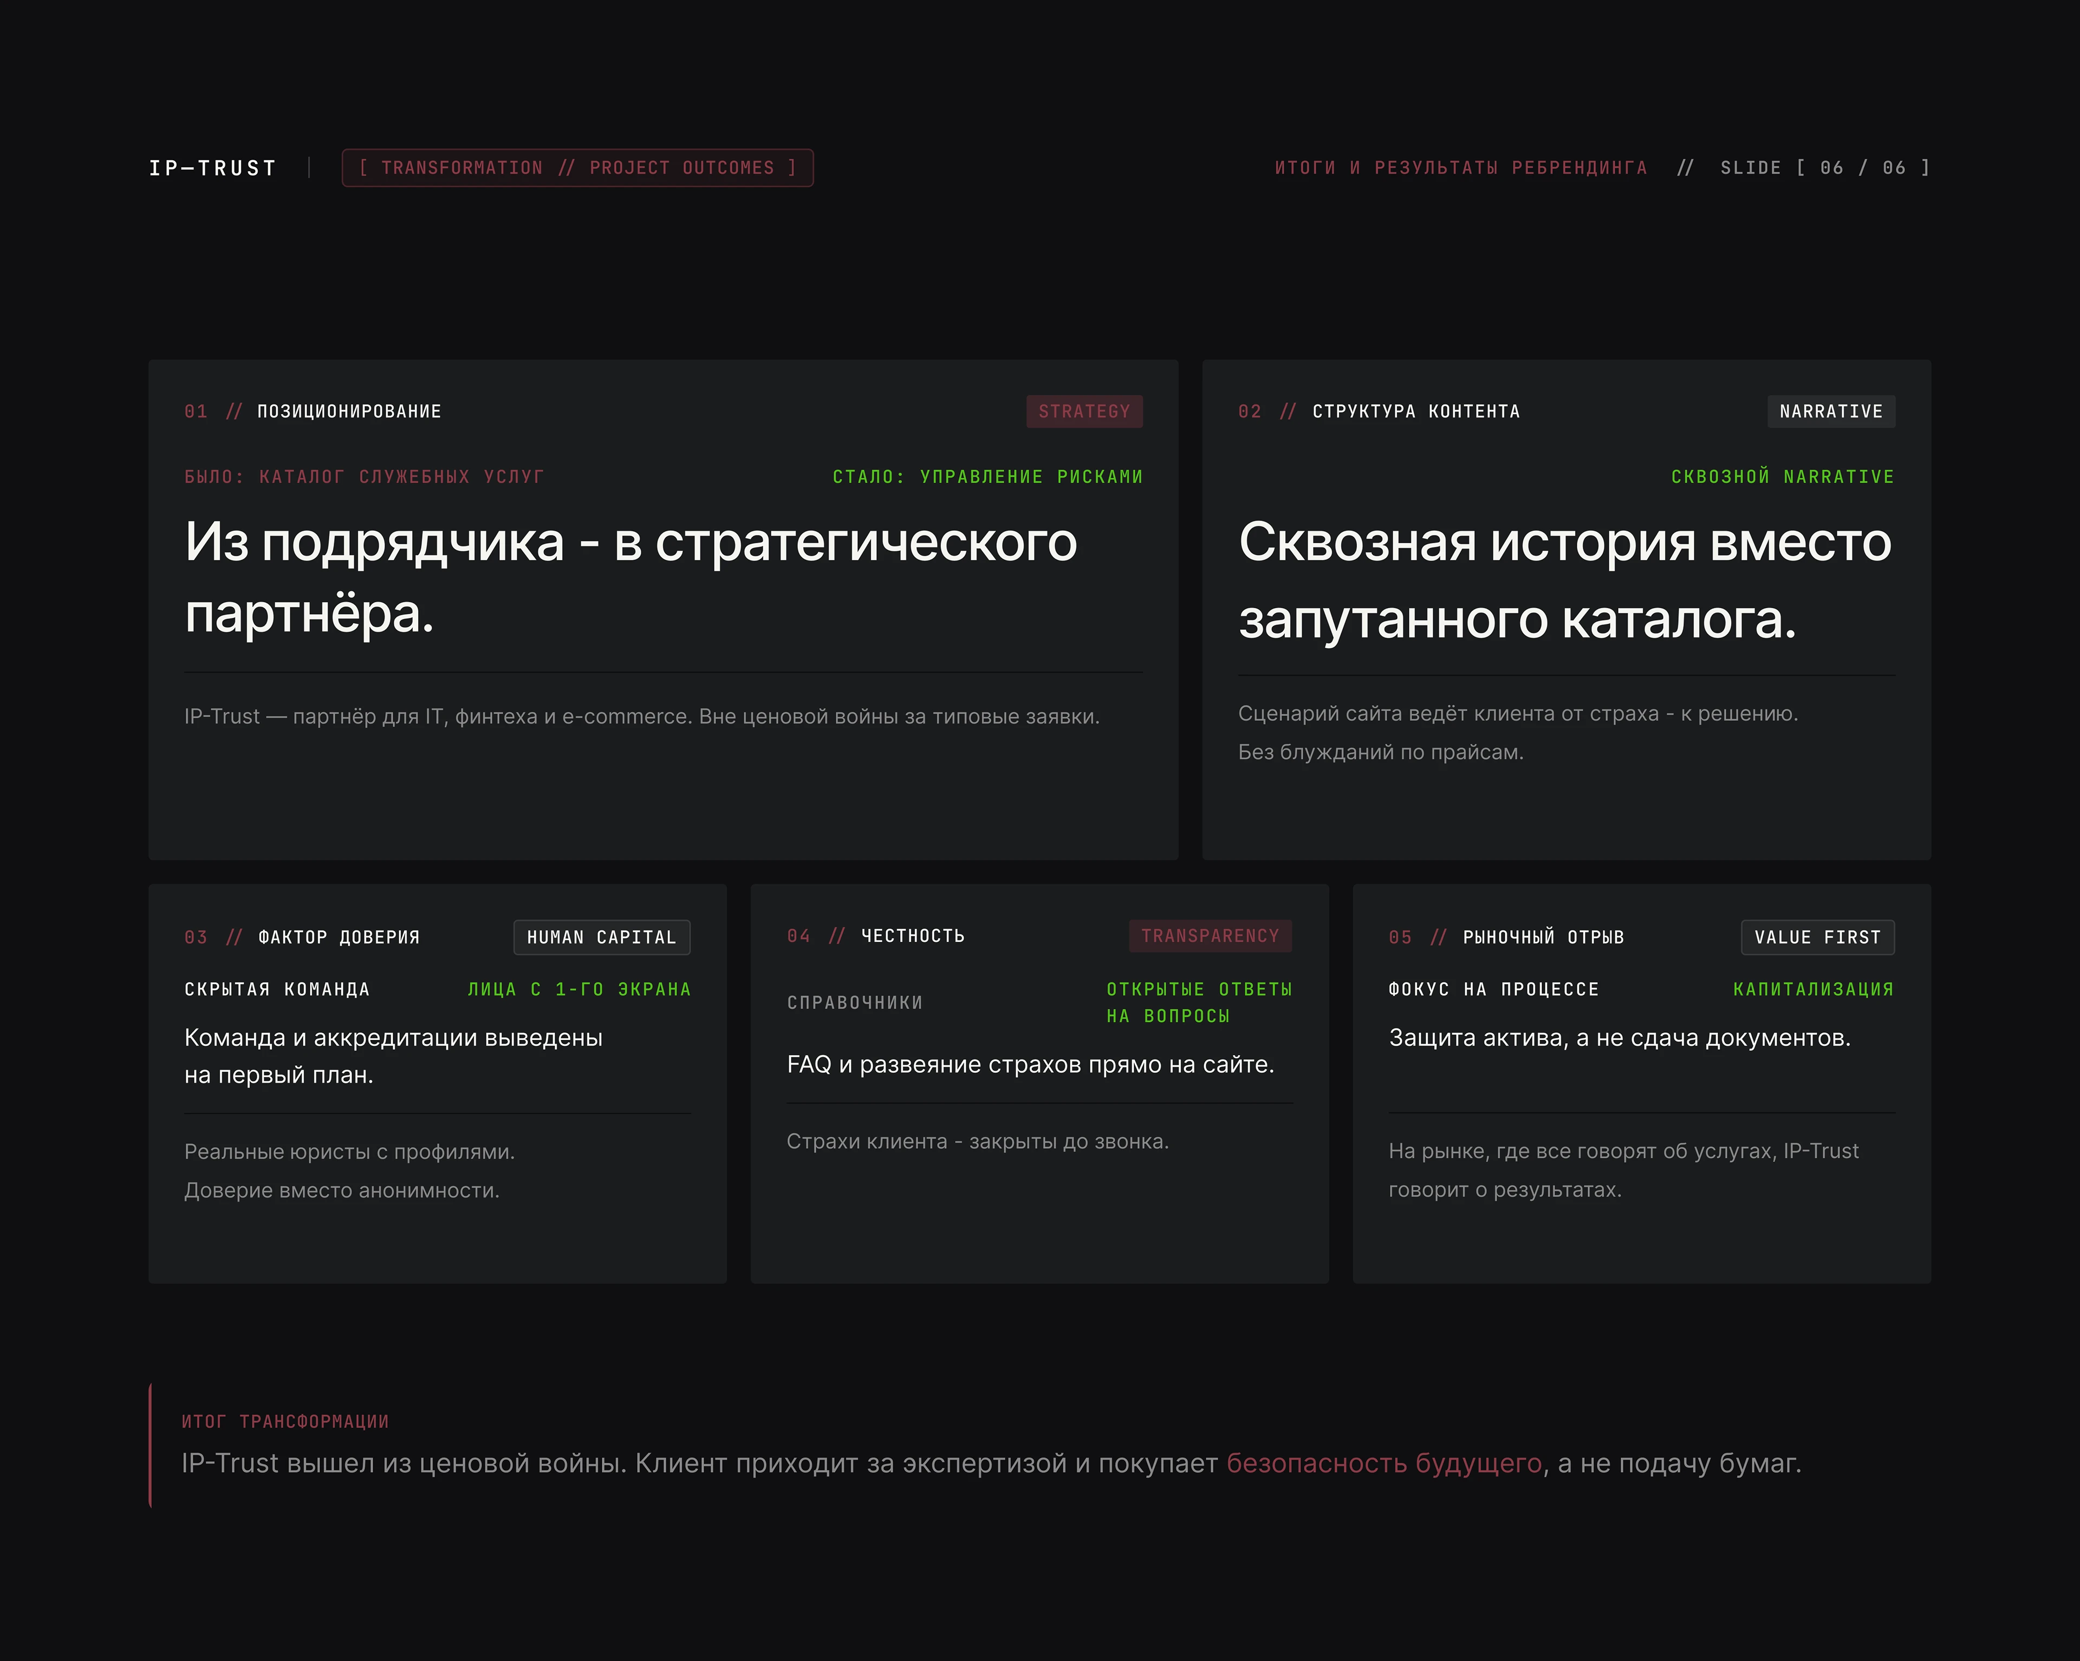Select the TRANSPARENCY badge
Image resolution: width=2080 pixels, height=1661 pixels.
click(1210, 936)
